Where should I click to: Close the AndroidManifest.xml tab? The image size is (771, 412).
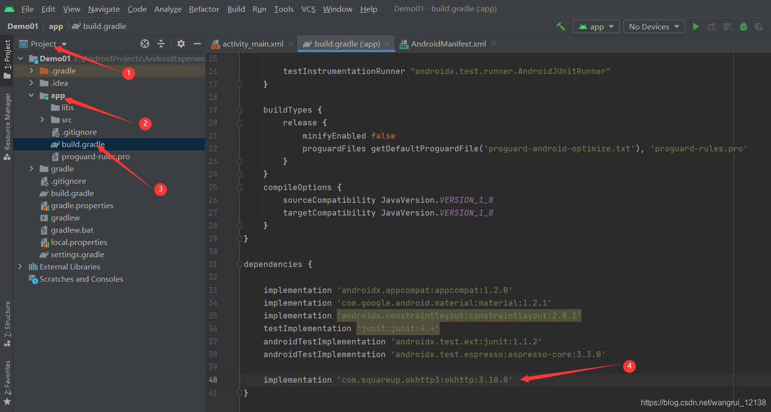click(x=493, y=44)
